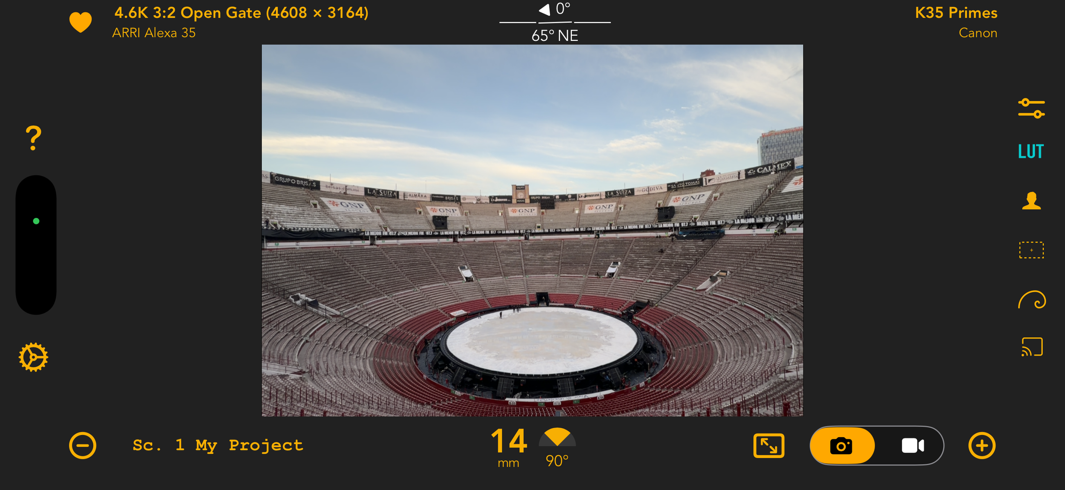
Task: Open the settings gear icon
Action: (33, 357)
